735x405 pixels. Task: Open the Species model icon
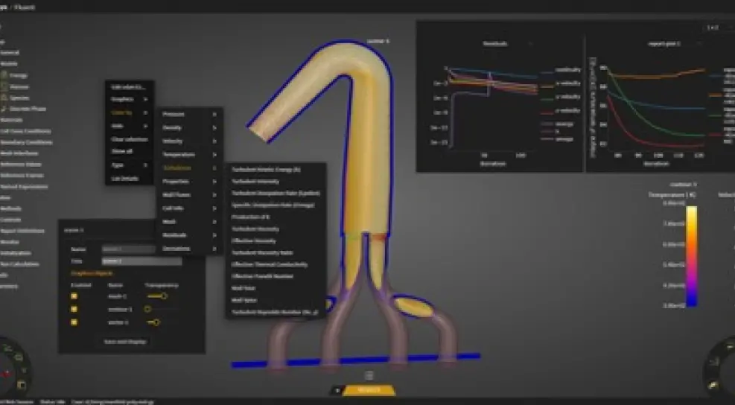point(5,98)
